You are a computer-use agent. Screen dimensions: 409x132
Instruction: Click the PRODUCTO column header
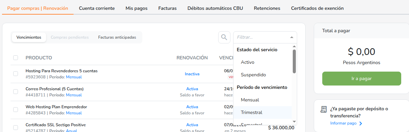point(39,58)
